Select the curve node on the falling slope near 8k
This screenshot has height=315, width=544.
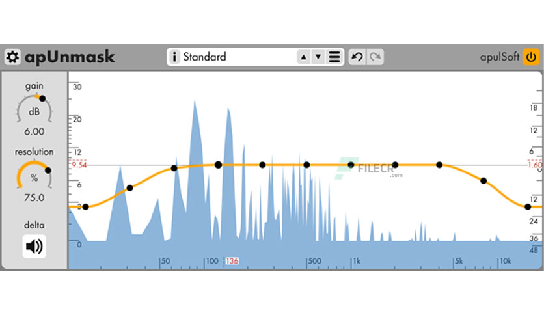point(483,181)
